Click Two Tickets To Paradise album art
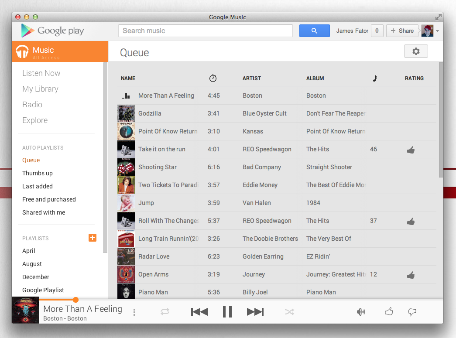 coord(126,185)
